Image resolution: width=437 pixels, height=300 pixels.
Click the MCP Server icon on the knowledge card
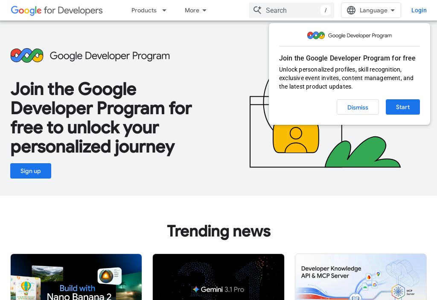coord(399,292)
